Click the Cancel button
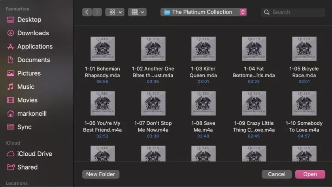This screenshot has width=332, height=187. click(x=277, y=174)
